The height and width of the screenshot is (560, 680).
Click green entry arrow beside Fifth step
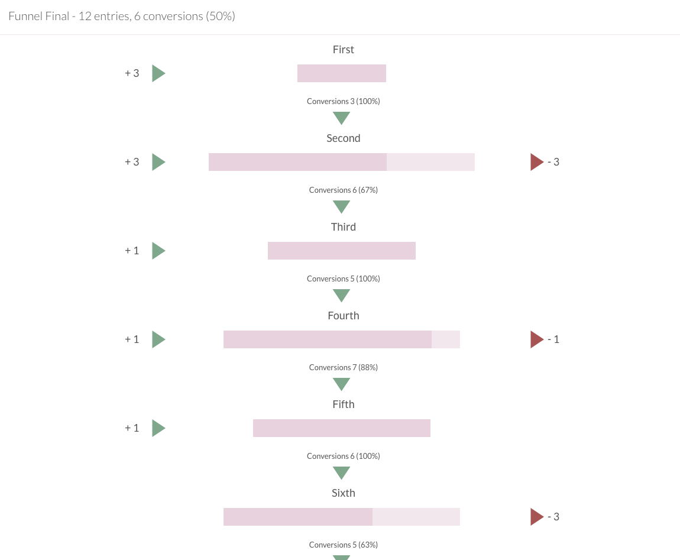pos(158,428)
